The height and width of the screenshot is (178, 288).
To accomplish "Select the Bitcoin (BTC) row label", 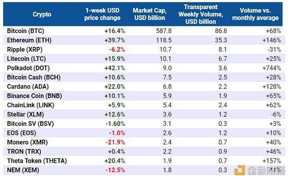I will tap(25, 31).
